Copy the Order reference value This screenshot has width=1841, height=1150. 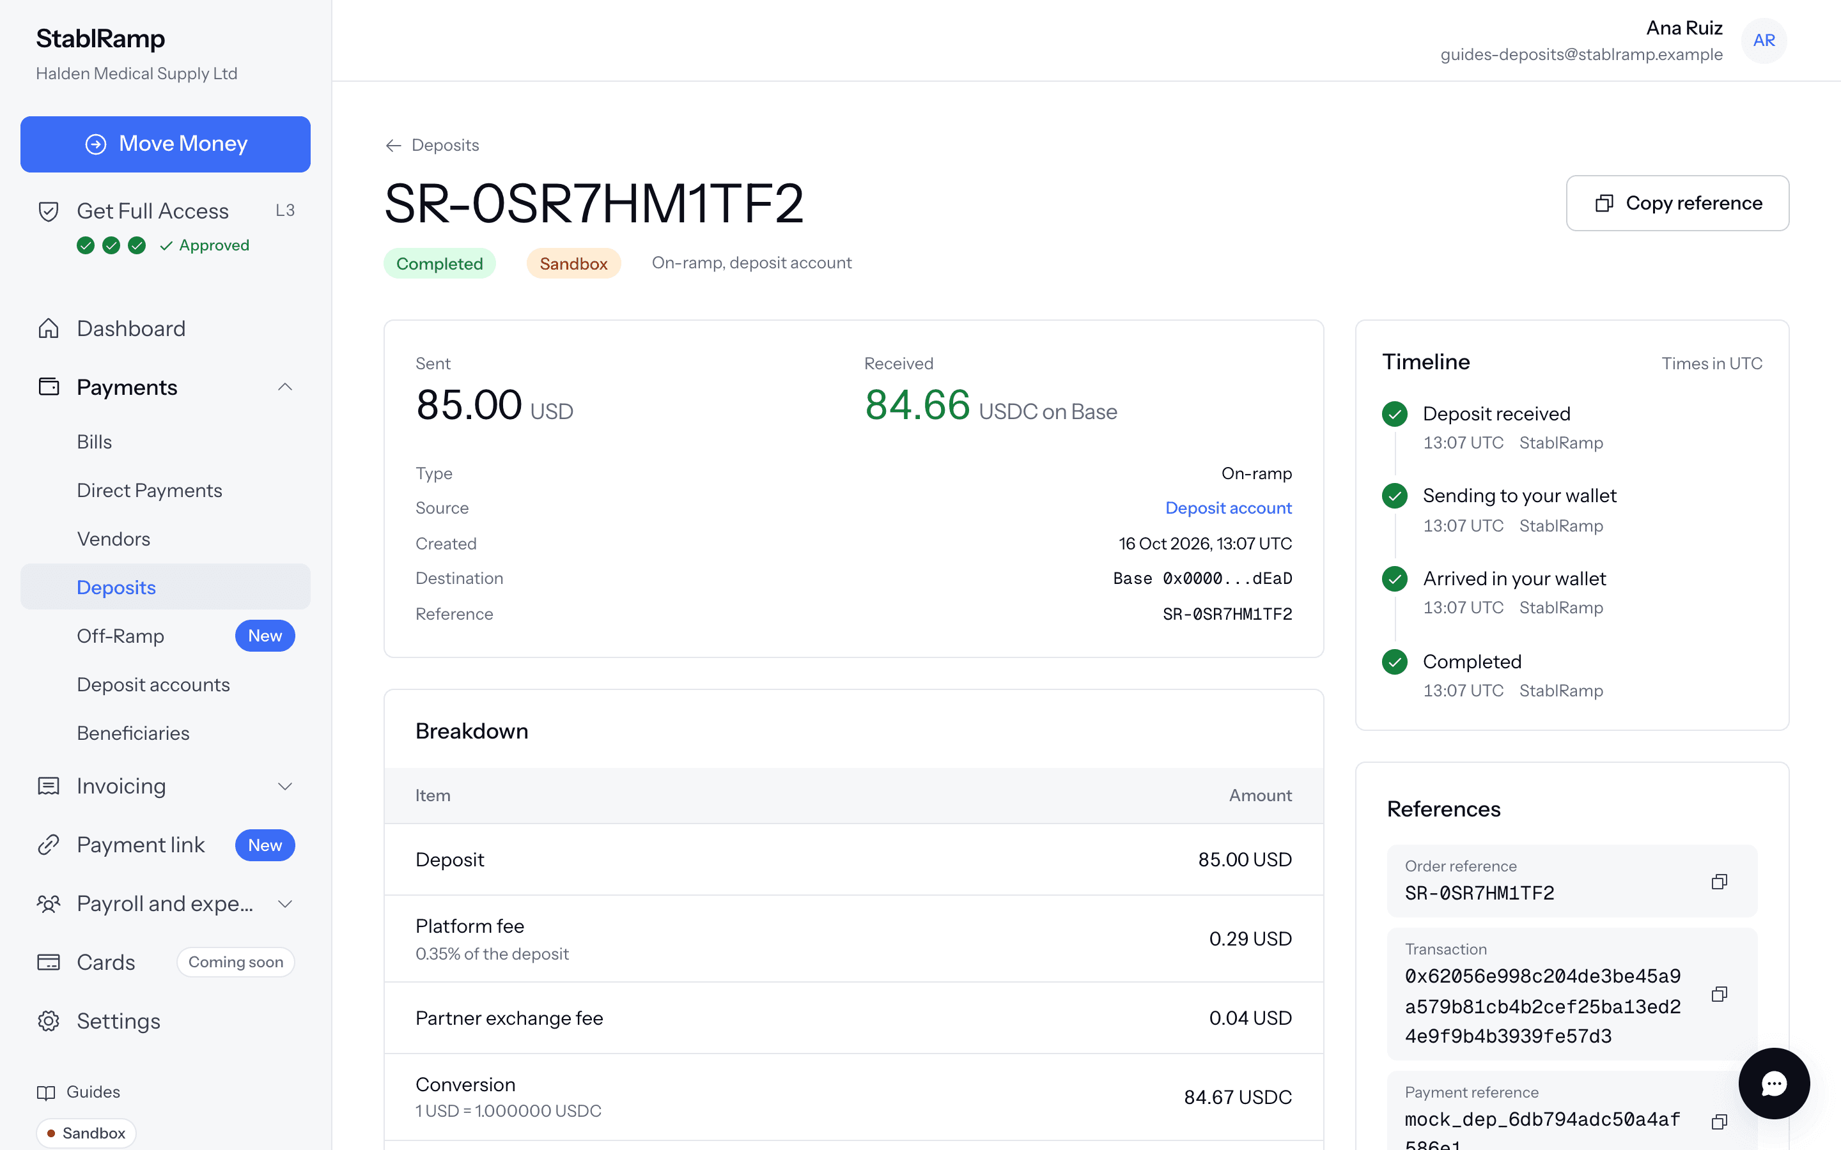pyautogui.click(x=1720, y=882)
